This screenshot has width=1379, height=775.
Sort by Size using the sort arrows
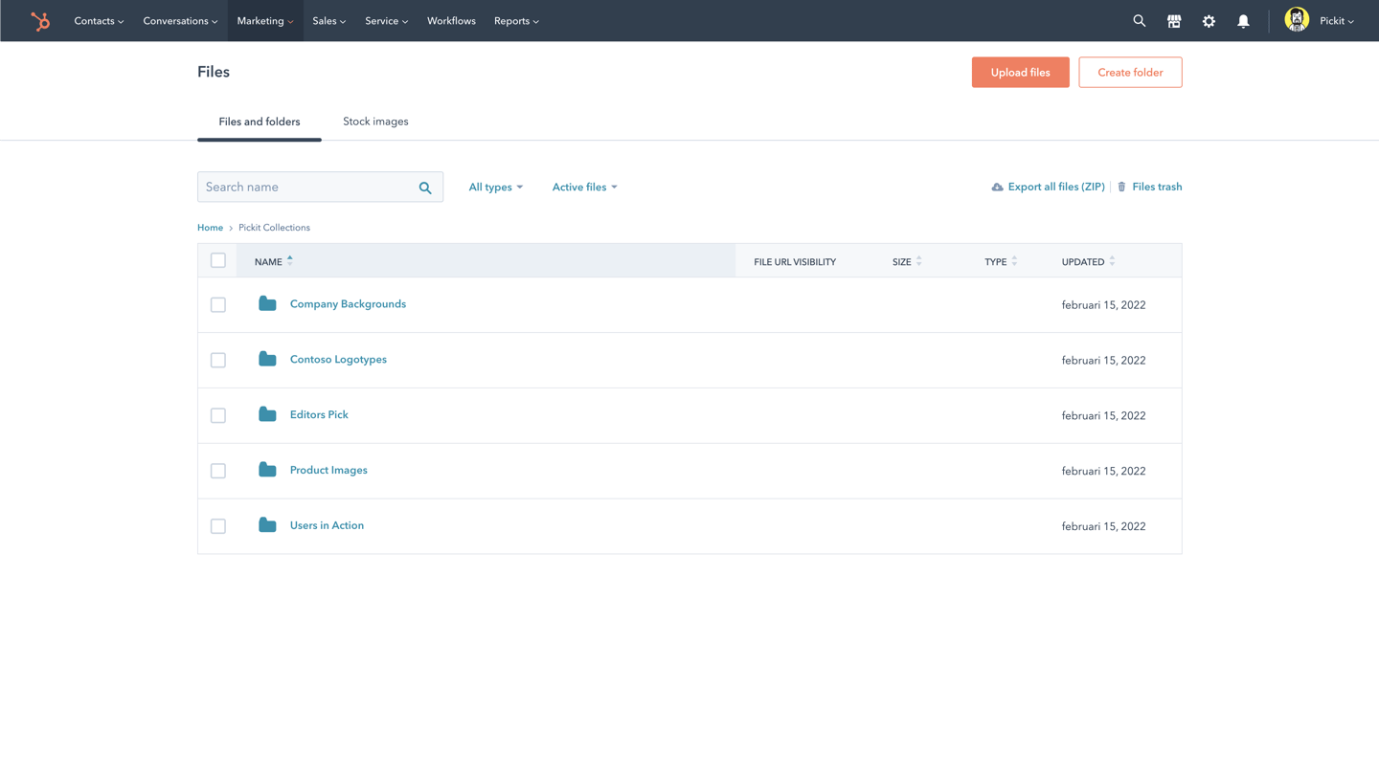[919, 261]
